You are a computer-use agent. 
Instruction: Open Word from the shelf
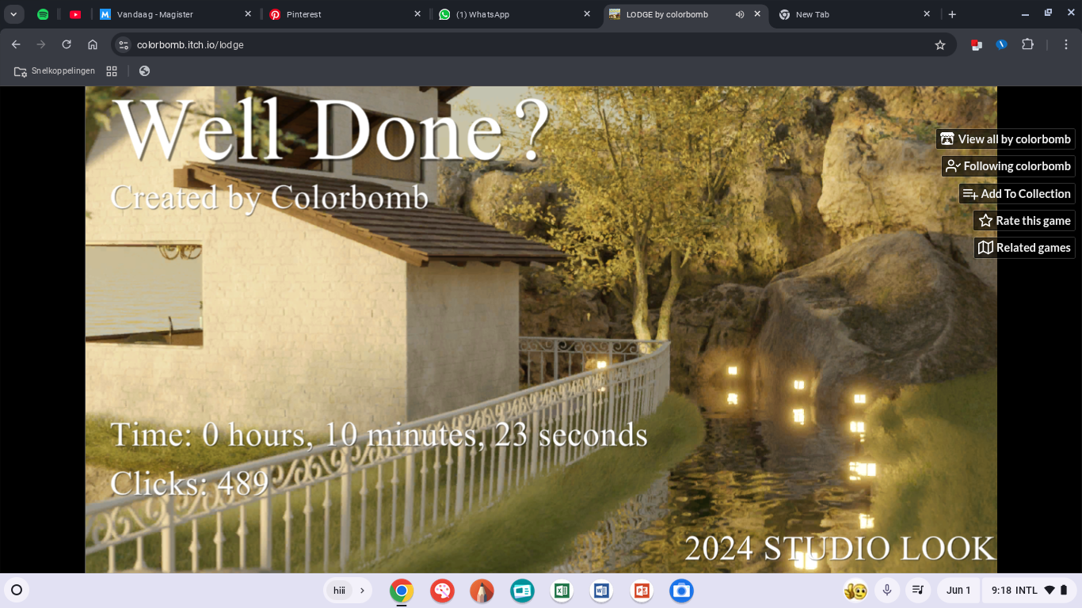point(601,591)
